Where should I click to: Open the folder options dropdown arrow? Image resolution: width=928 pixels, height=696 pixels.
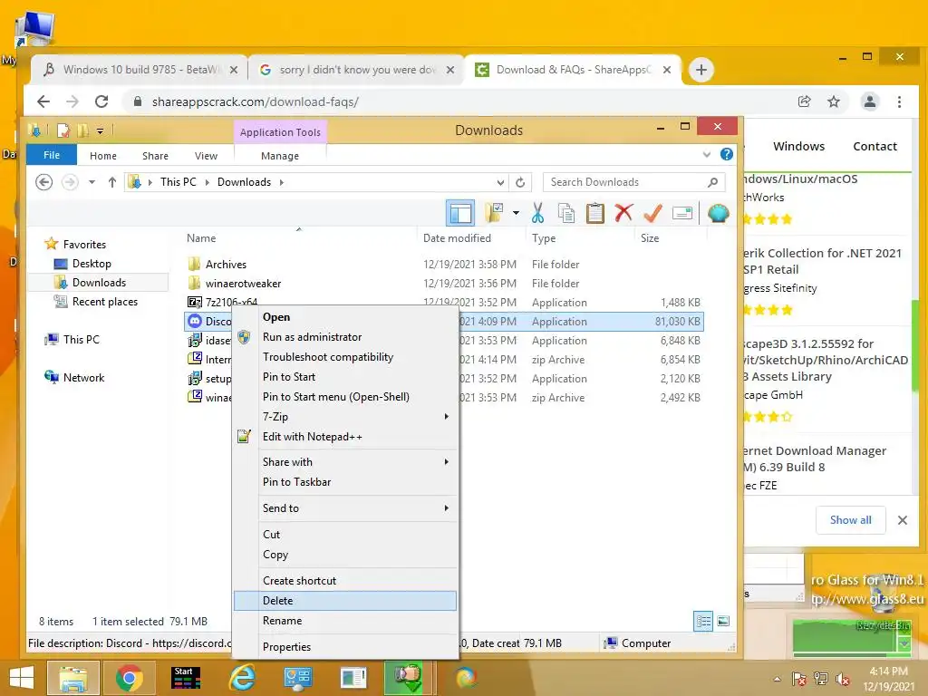pos(516,213)
